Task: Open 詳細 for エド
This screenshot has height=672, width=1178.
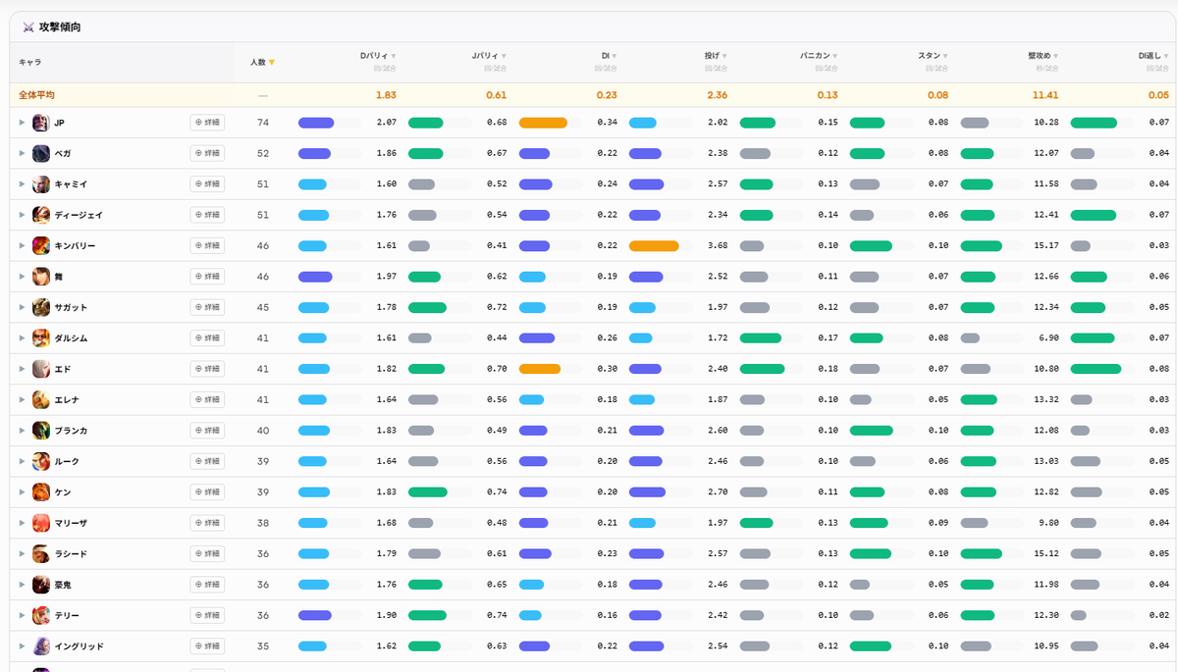Action: (x=207, y=369)
